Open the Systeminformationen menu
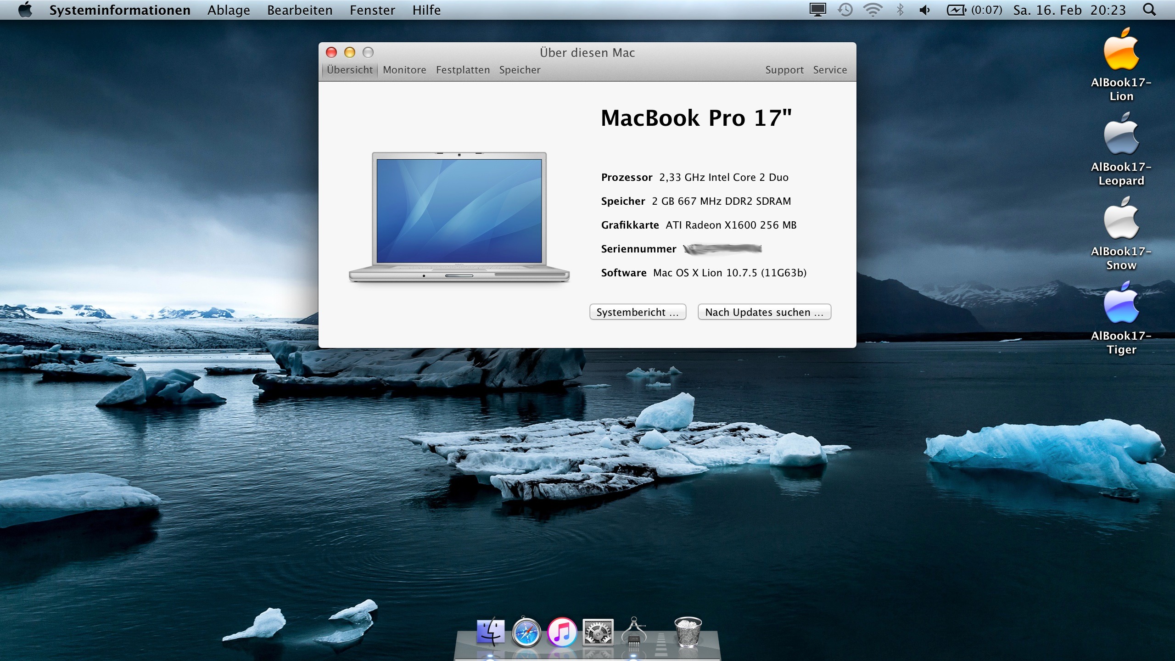1175x661 pixels. 120,10
